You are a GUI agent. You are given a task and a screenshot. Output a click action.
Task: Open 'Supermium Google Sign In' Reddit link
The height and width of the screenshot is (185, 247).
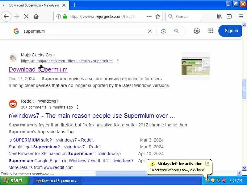pos(71,161)
